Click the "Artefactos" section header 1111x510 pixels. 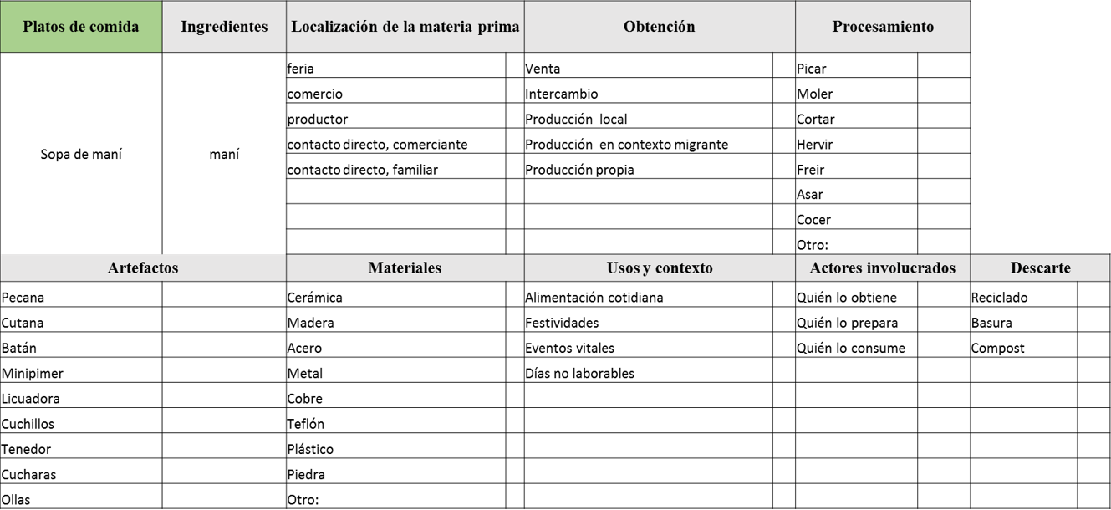click(x=143, y=268)
